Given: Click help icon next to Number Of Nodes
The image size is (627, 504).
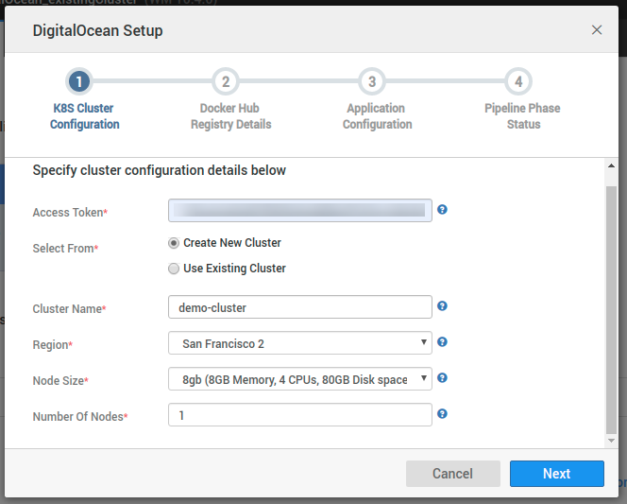Looking at the screenshot, I should pos(442,414).
